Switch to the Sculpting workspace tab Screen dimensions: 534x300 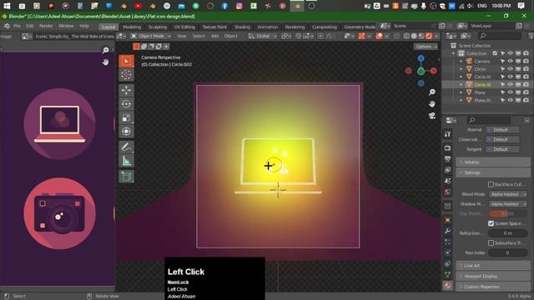158,27
